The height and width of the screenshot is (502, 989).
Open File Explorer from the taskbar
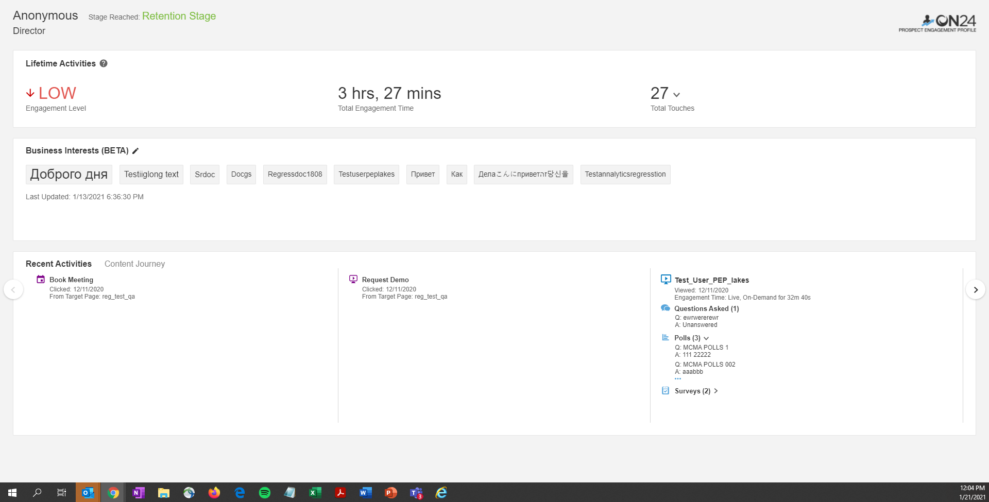[164, 493]
